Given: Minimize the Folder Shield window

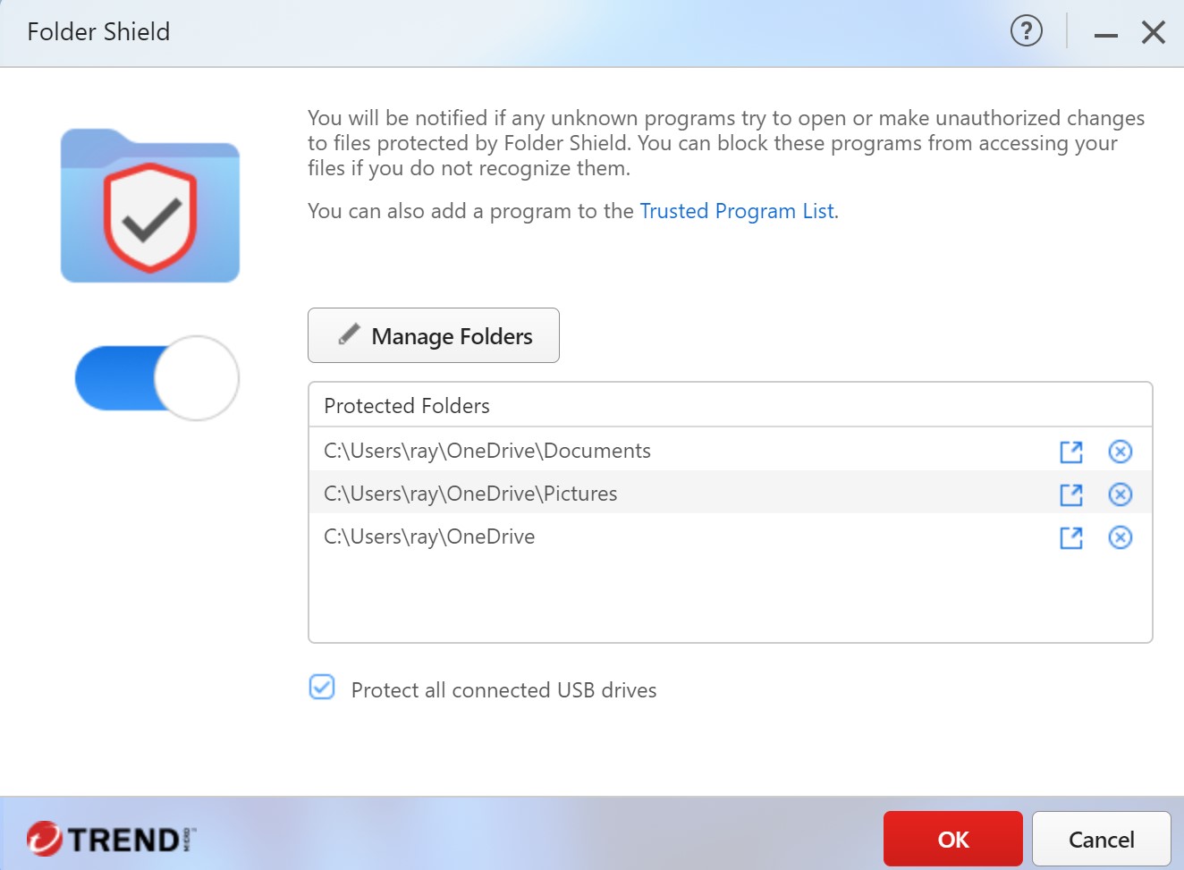Looking at the screenshot, I should (1105, 33).
